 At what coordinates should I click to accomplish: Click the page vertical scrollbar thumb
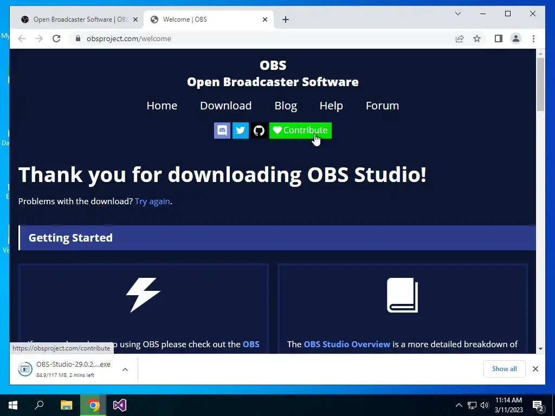(x=540, y=84)
